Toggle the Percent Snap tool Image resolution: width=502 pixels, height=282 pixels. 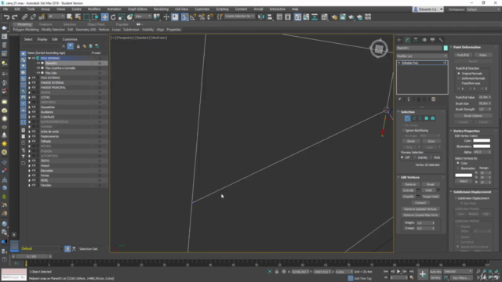tap(202, 17)
